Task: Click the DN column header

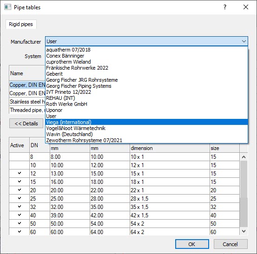Action: click(40, 145)
